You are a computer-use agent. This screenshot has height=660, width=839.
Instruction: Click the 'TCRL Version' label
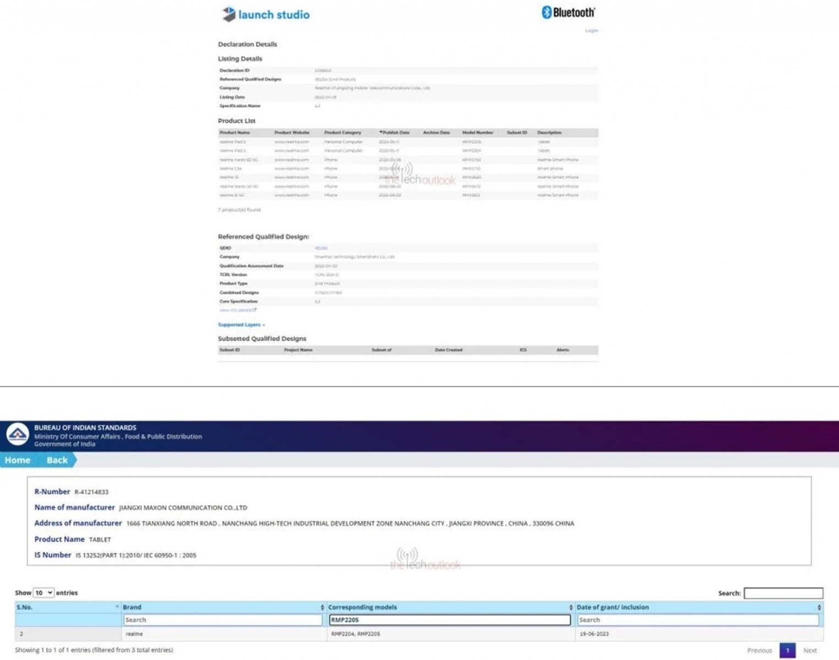[233, 274]
